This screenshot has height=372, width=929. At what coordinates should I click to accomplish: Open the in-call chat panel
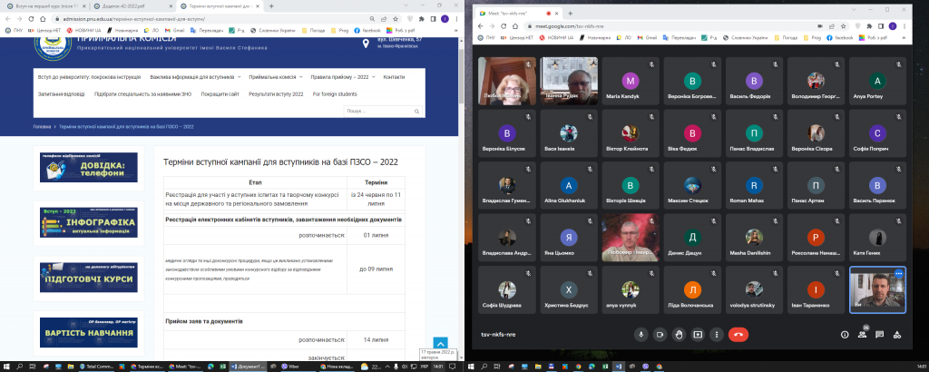[880, 334]
